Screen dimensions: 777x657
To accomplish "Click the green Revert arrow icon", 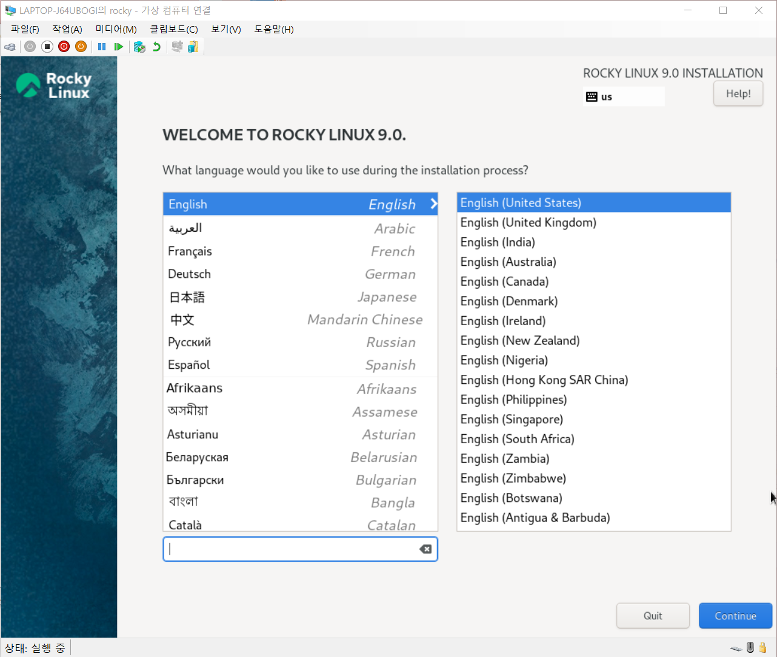I will [x=157, y=47].
